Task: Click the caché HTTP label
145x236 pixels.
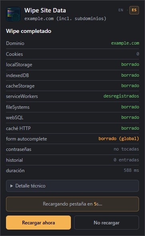Action: pos(18,128)
